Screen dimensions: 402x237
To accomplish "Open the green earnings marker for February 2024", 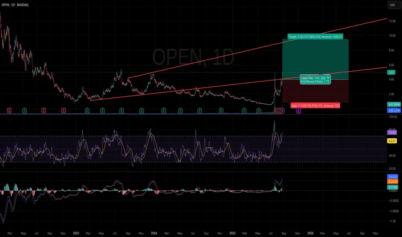I will tap(163, 111).
